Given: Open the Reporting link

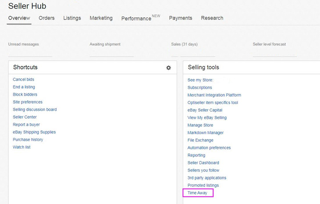Looking at the screenshot, I should [x=196, y=155].
